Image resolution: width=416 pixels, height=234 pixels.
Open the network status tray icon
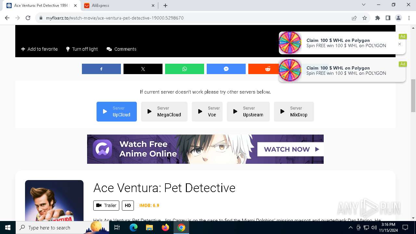tap(366, 227)
